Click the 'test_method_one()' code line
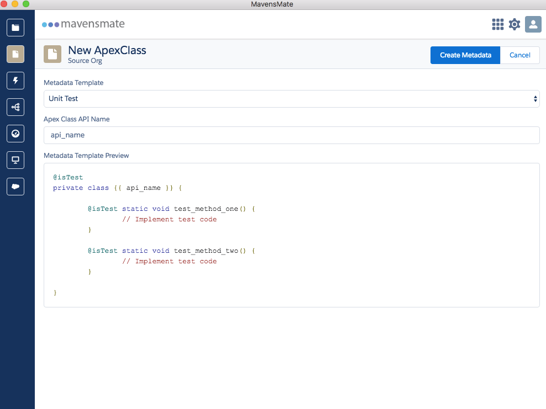The image size is (546, 409). (x=171, y=209)
